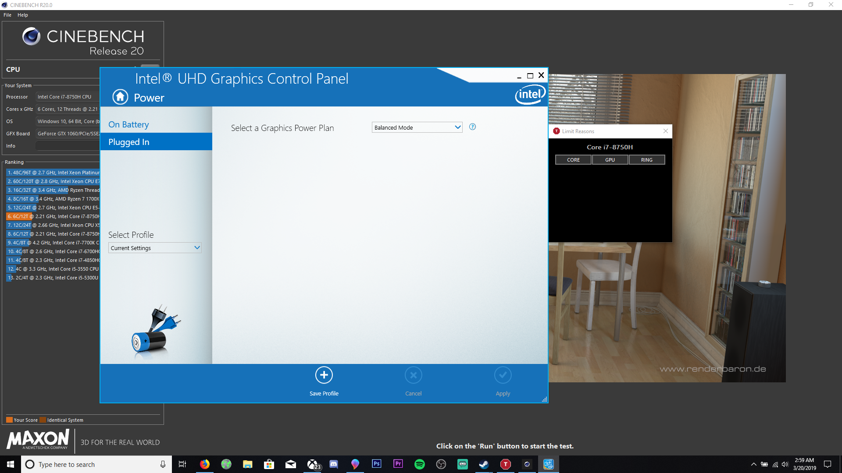Click the Info input field in Cinebench

tap(68, 146)
